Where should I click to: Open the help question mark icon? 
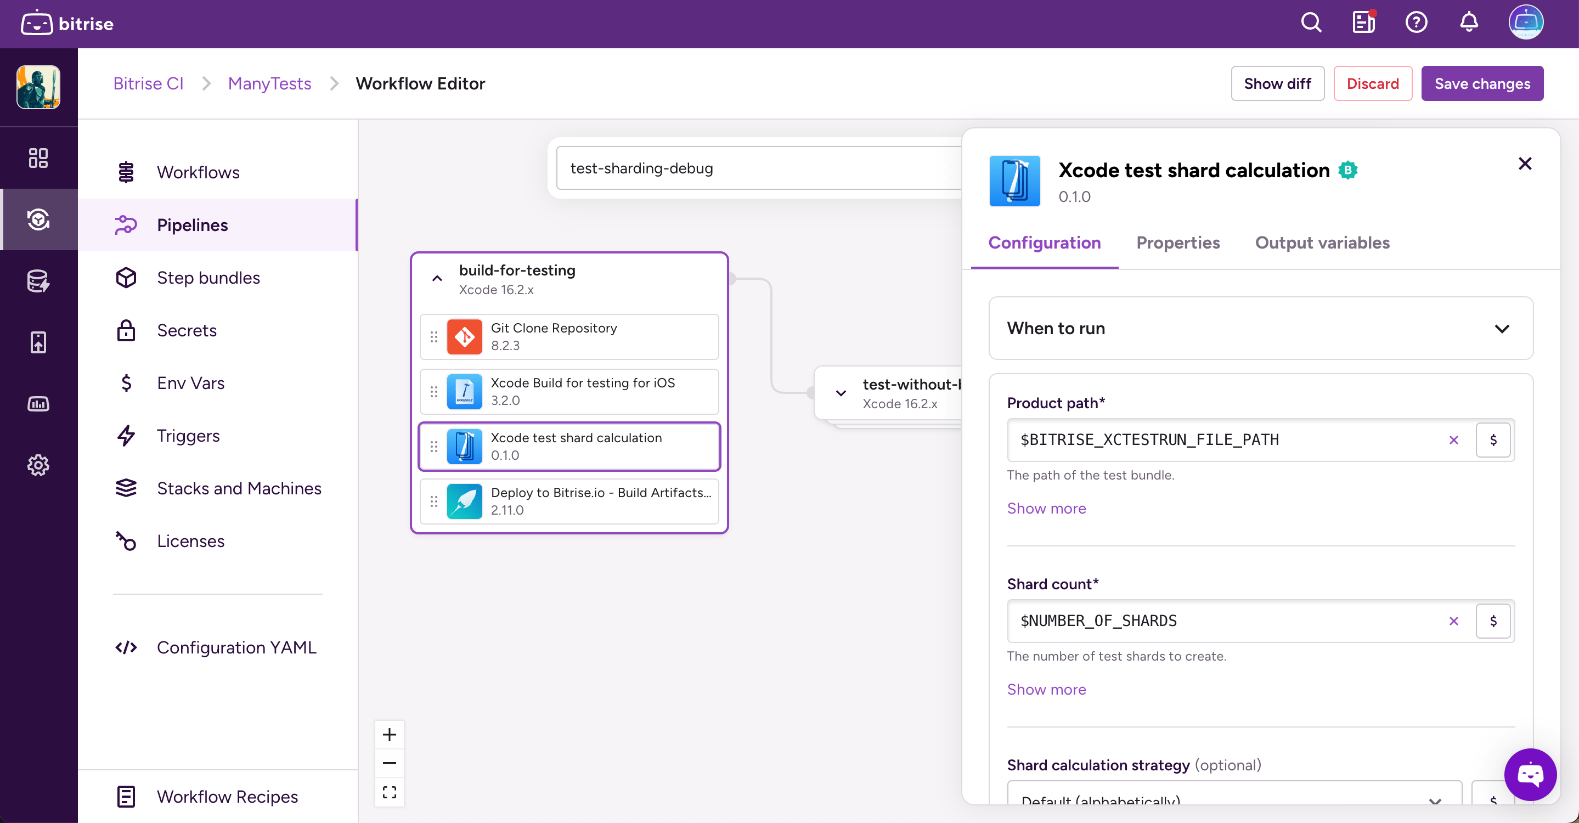click(x=1416, y=23)
